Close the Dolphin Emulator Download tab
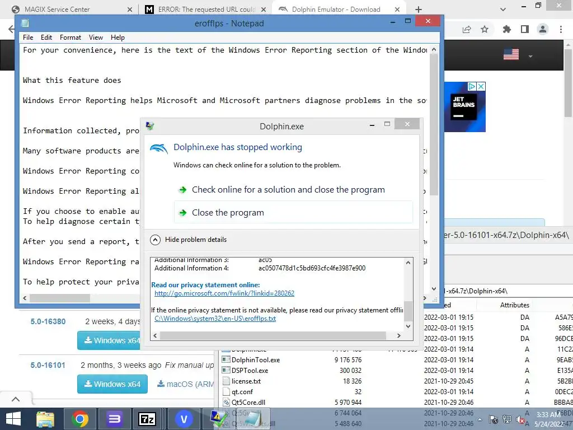 (397, 10)
